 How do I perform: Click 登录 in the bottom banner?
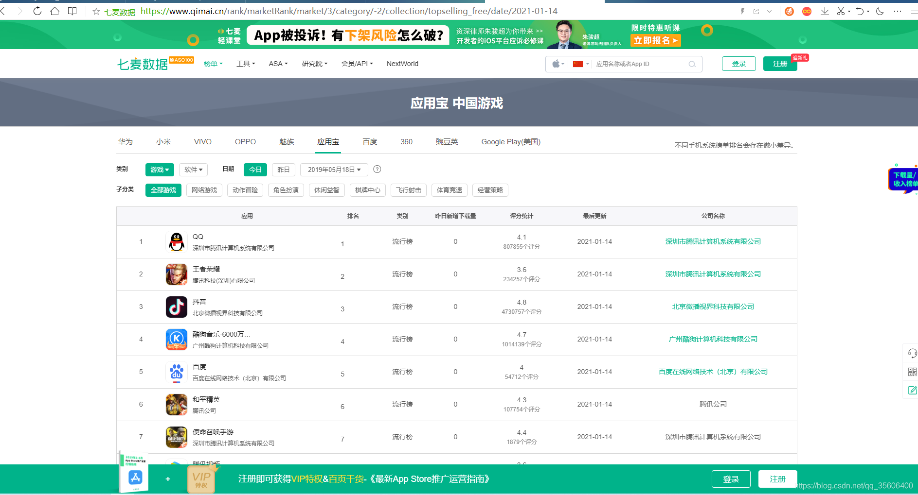(731, 479)
